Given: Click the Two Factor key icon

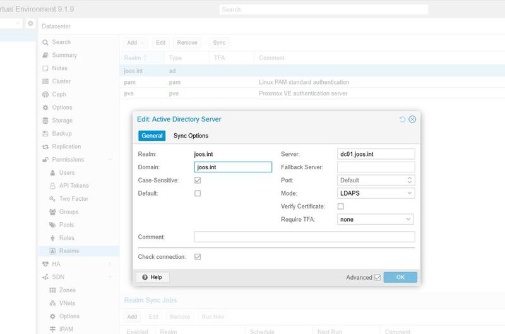Looking at the screenshot, I should 52,199.
